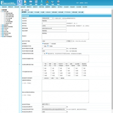Image resolution: width=113 pixels, height=113 pixels.
Task: Open the Template icon in header
Action: click(36, 3)
